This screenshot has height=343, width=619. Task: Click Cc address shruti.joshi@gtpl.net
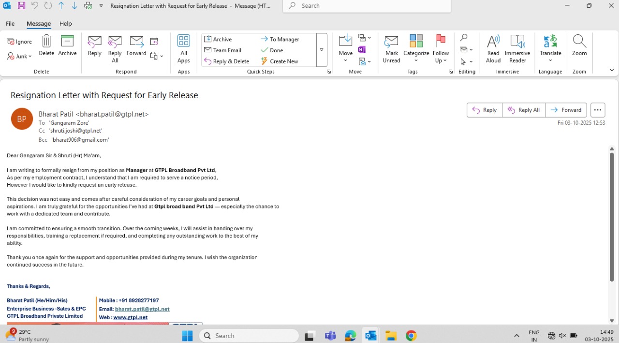click(76, 131)
